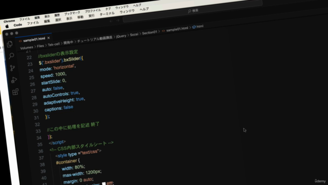Image resolution: width=328 pixels, height=185 pixels.
Task: Expand the jQuery breadcrumb
Action: click(x=121, y=36)
